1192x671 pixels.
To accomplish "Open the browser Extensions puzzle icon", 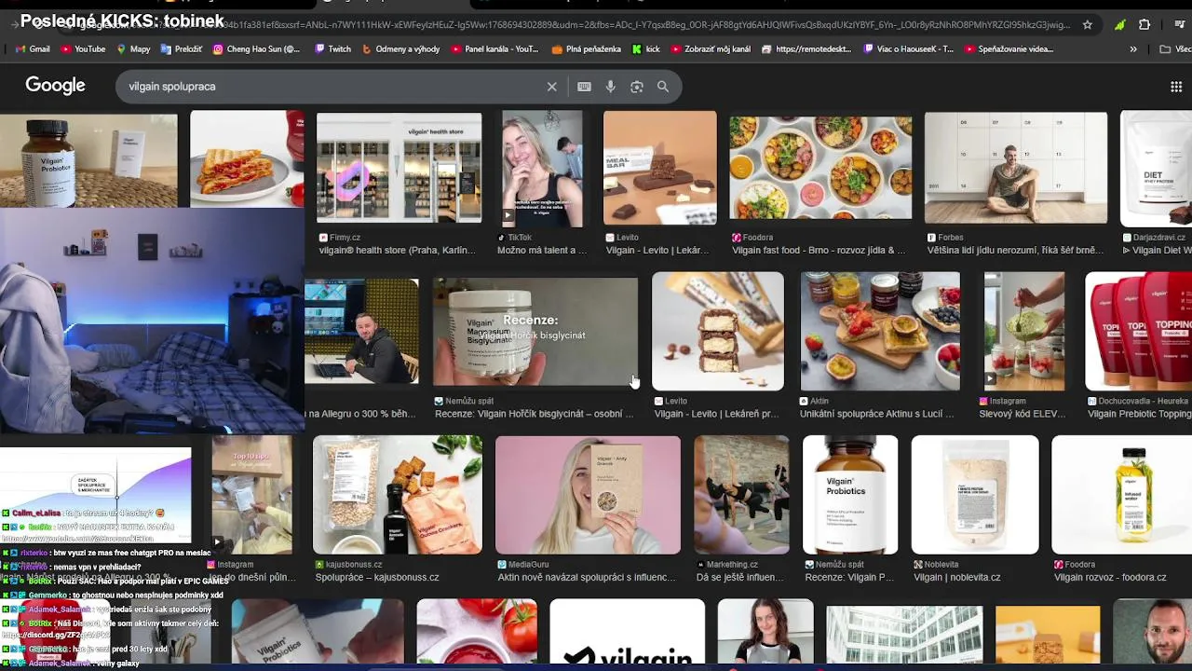I will point(1145,25).
